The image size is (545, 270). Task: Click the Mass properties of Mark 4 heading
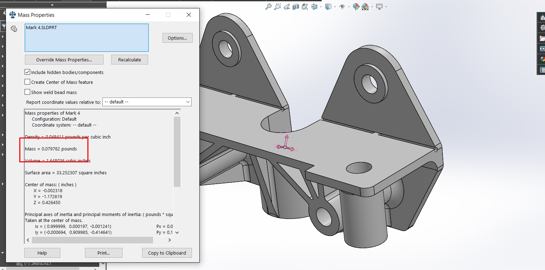tap(52, 113)
